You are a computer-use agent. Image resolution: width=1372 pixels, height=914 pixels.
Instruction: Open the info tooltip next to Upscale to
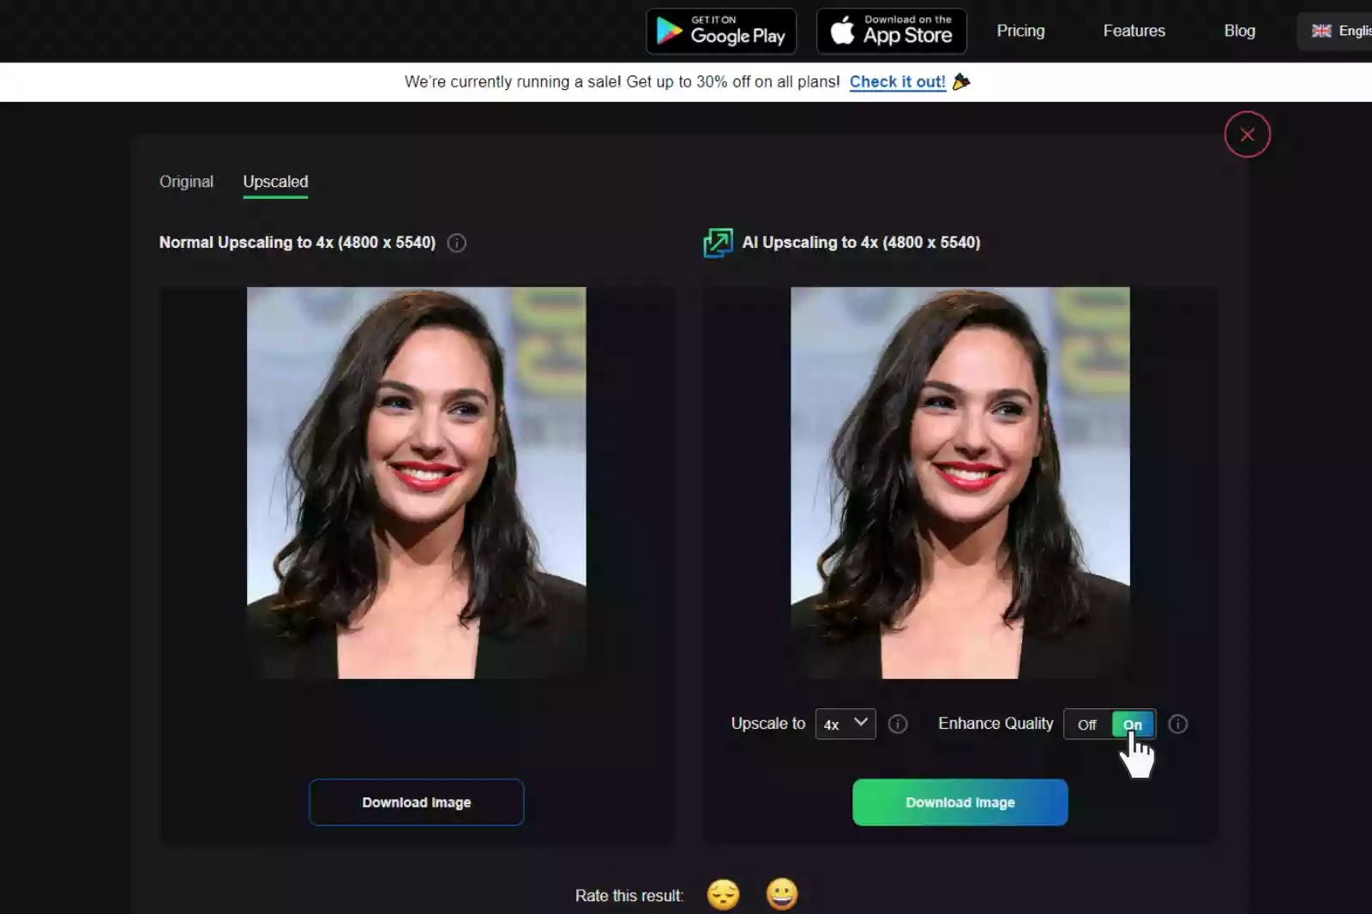(898, 725)
